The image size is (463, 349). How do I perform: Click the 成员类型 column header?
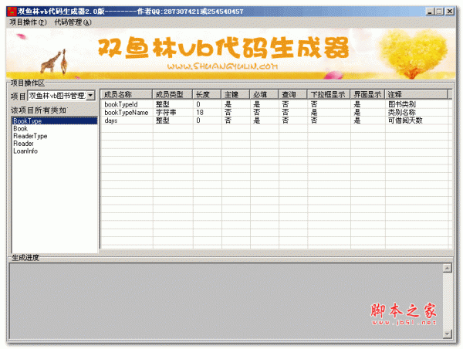coord(172,94)
